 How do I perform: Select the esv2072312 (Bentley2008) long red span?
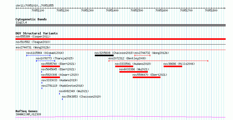pos(158,61)
